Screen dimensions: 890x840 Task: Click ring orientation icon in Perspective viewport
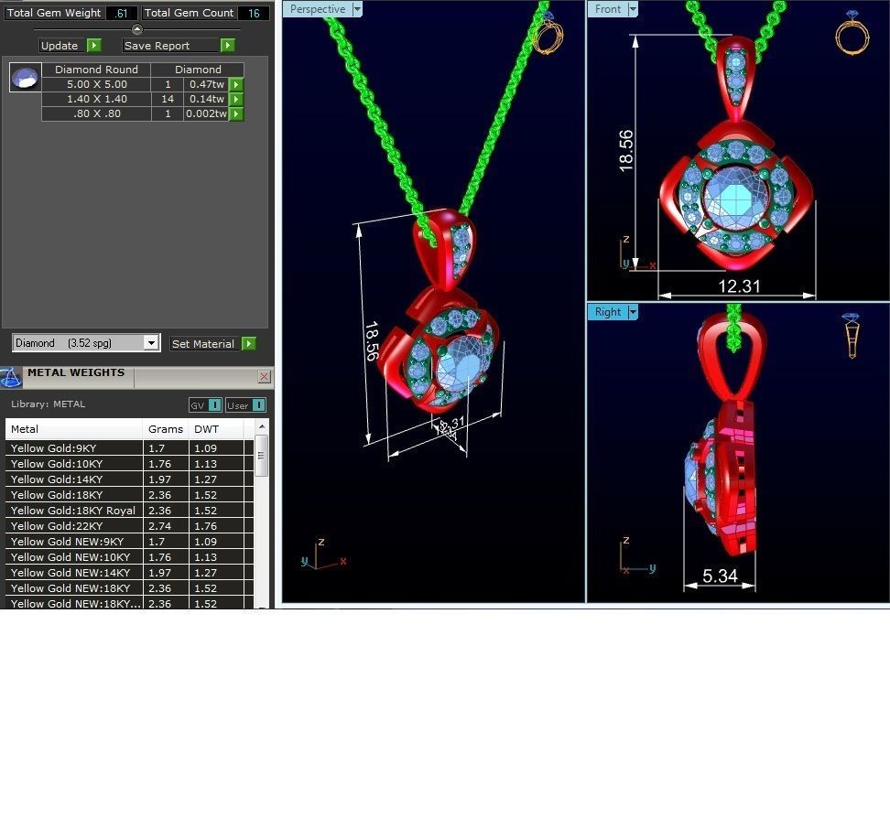tap(548, 34)
